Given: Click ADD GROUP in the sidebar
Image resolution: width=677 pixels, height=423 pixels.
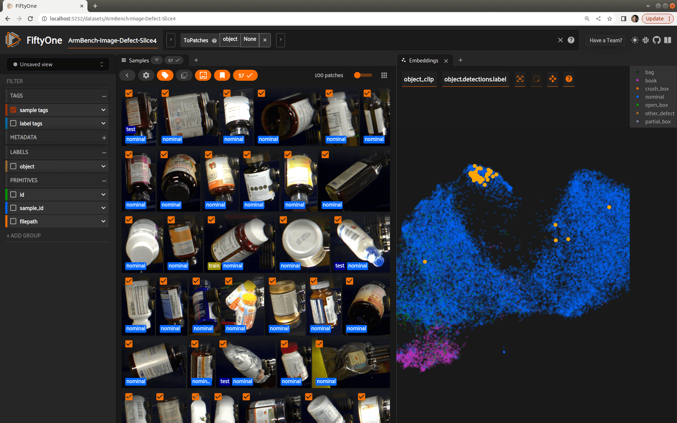Looking at the screenshot, I should click(24, 235).
